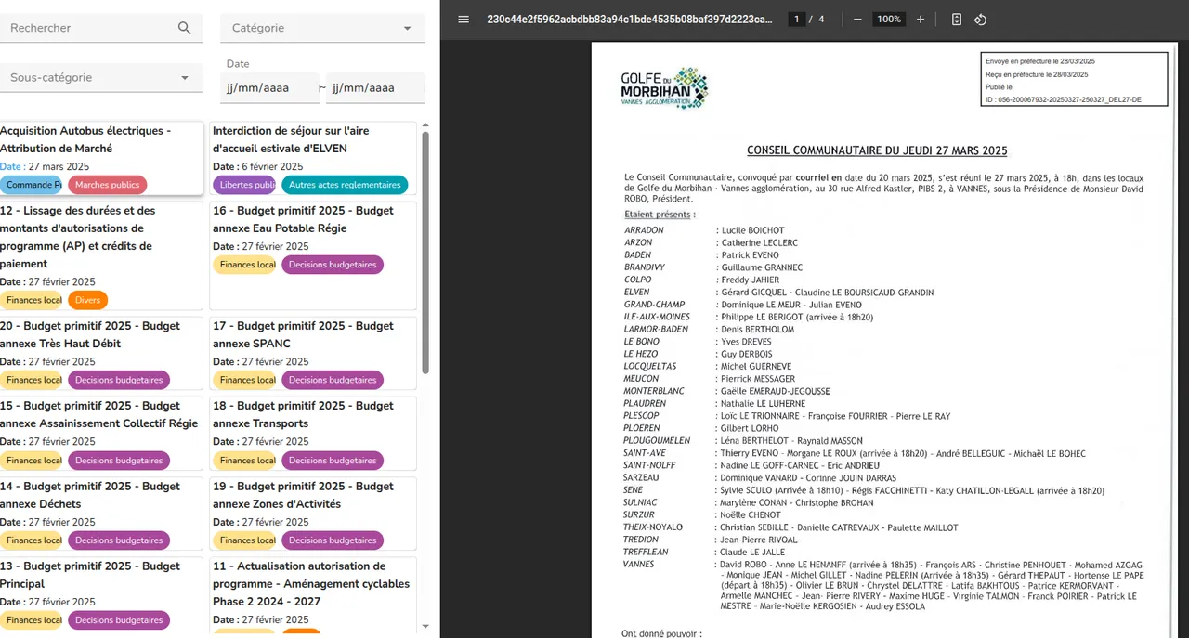Click Decisions budgetaires tag on Eau Potable card
The height and width of the screenshot is (638, 1189).
tap(333, 265)
